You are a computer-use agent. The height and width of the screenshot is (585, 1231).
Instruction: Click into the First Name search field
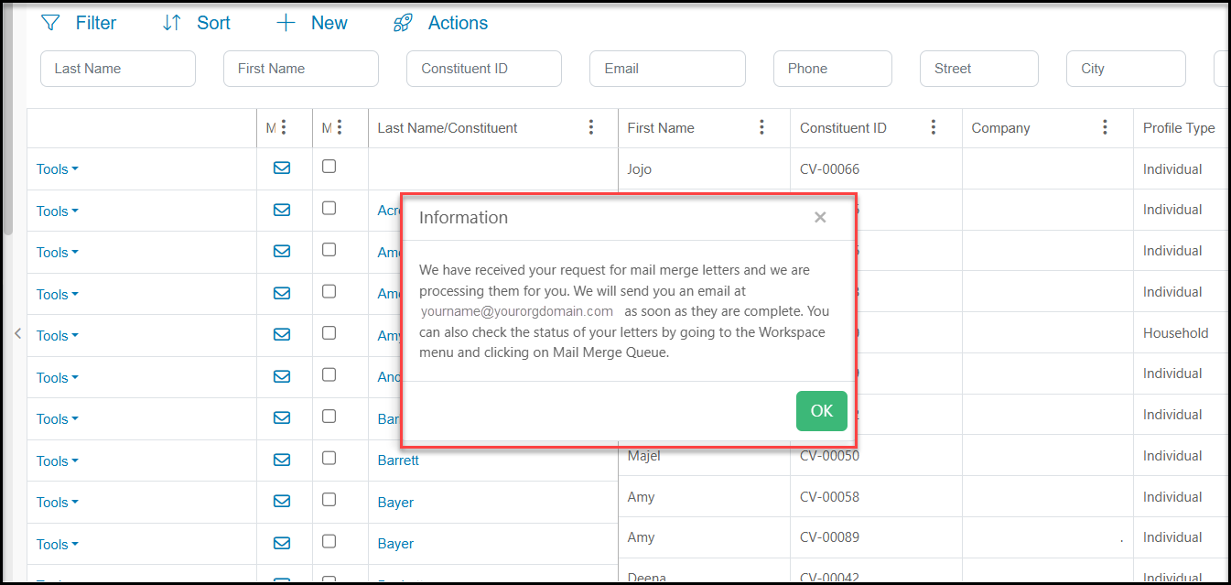click(301, 69)
